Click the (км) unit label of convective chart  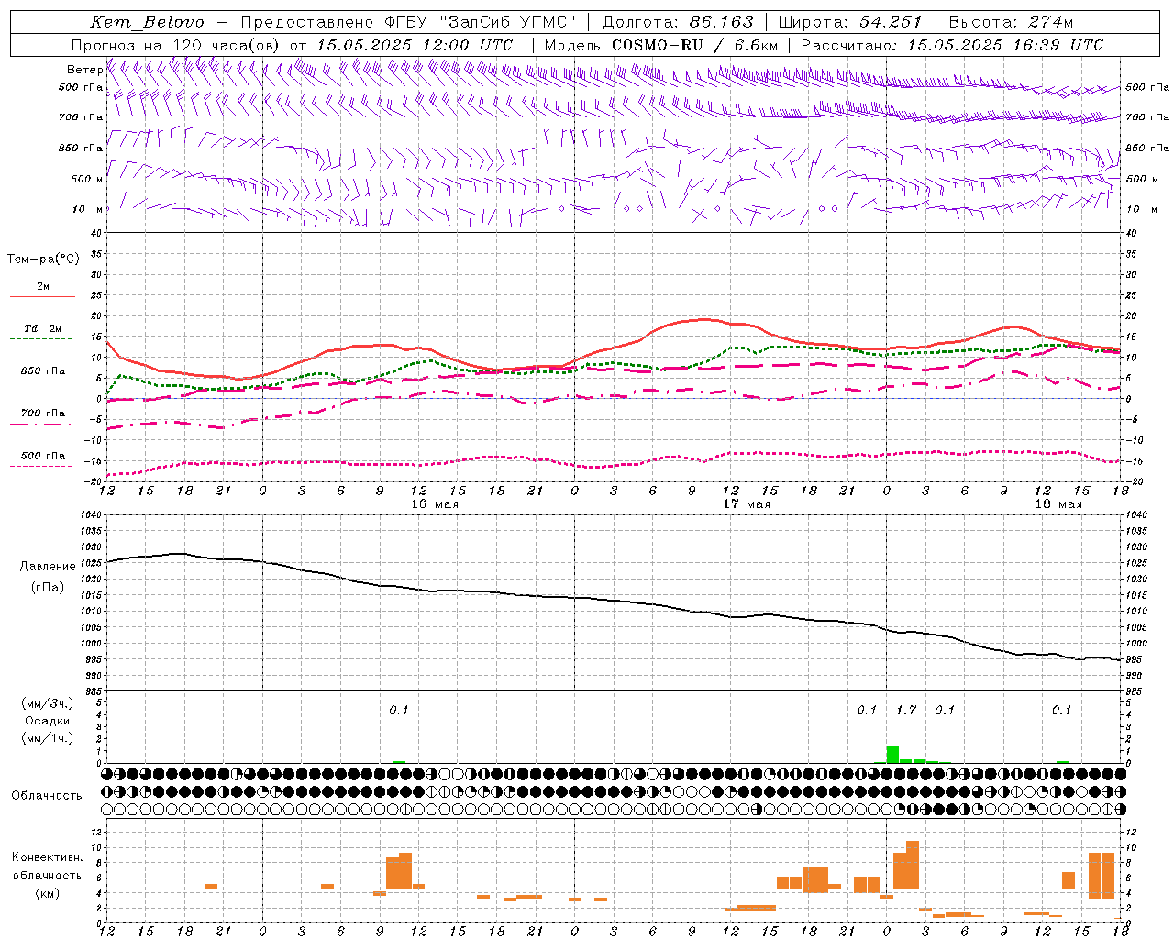[47, 893]
